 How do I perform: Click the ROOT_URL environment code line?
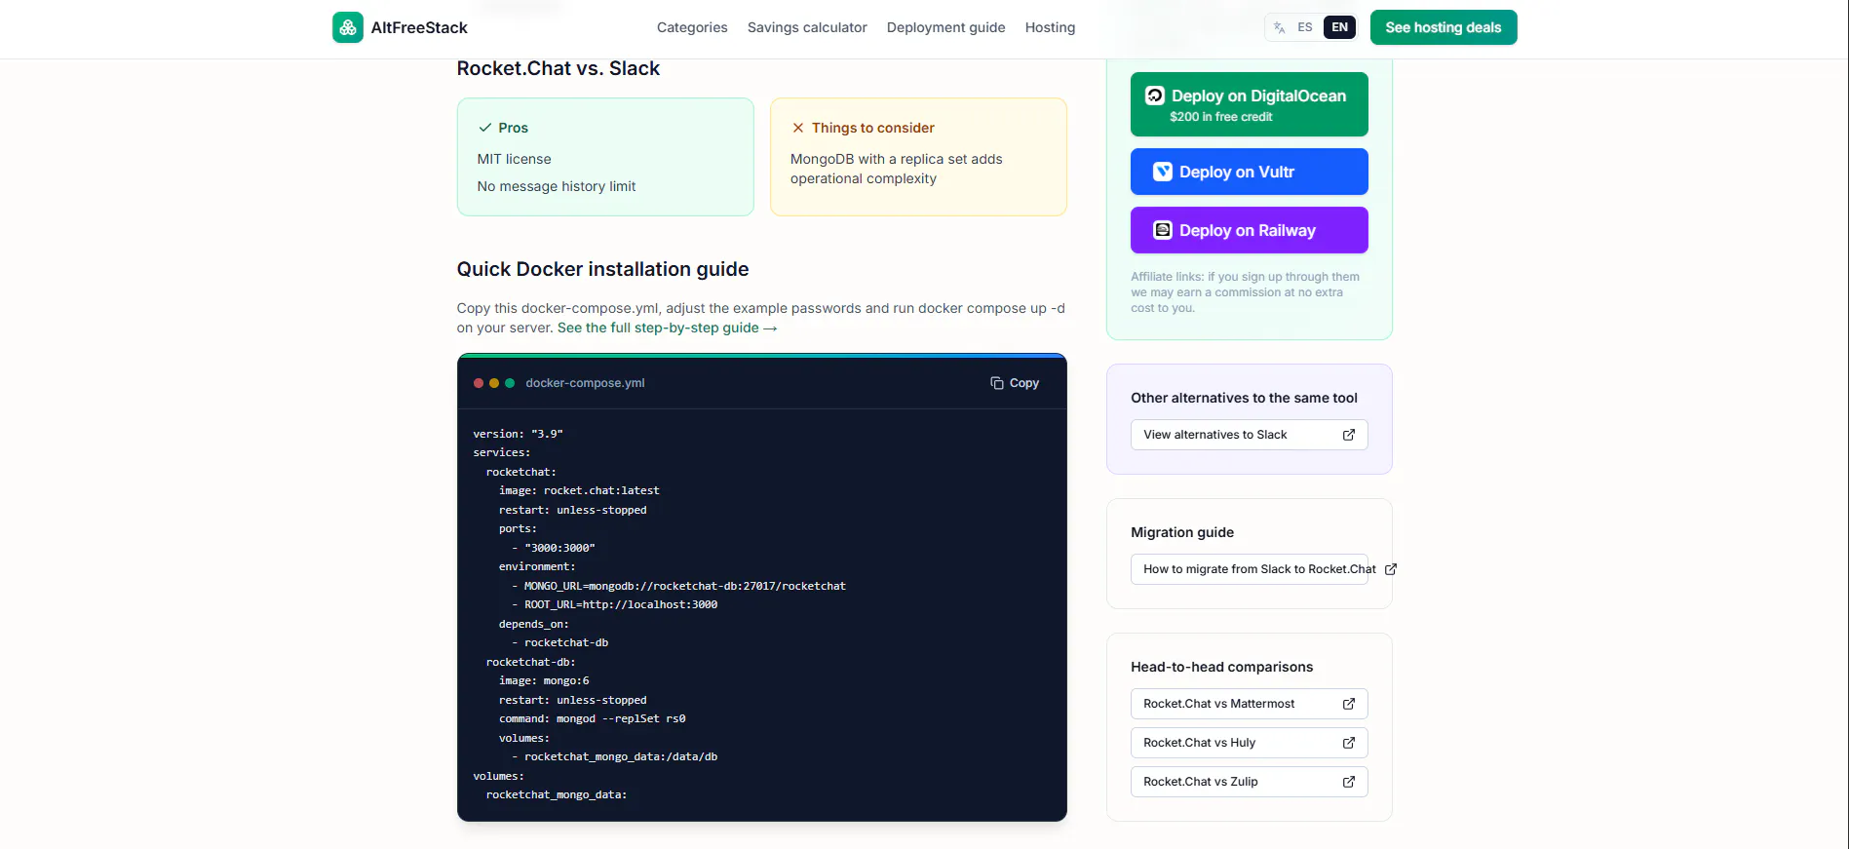[615, 604]
